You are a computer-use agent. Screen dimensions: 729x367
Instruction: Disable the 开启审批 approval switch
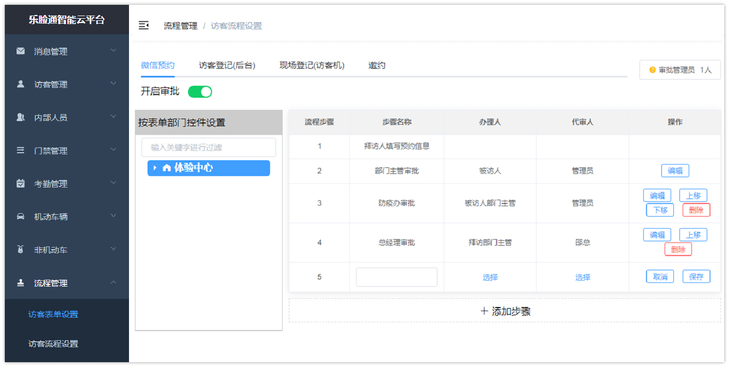[200, 92]
